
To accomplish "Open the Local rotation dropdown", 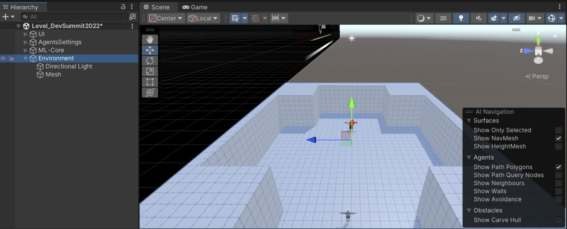I will coord(203,18).
